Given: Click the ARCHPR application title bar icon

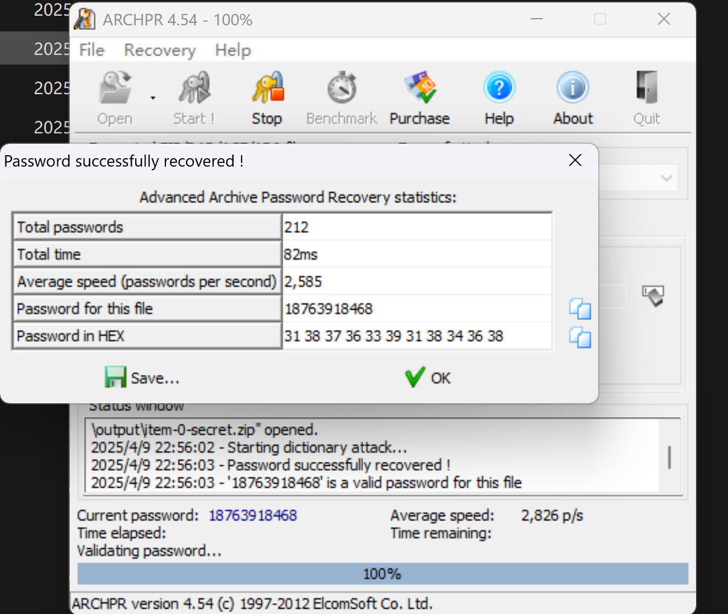Looking at the screenshot, I should point(85,19).
